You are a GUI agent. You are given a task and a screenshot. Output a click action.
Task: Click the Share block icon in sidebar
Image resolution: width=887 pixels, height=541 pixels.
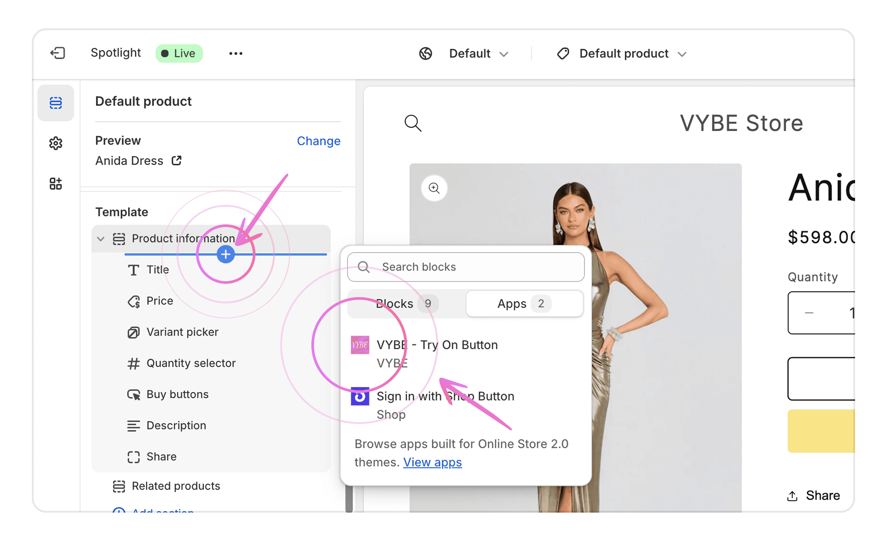click(133, 457)
